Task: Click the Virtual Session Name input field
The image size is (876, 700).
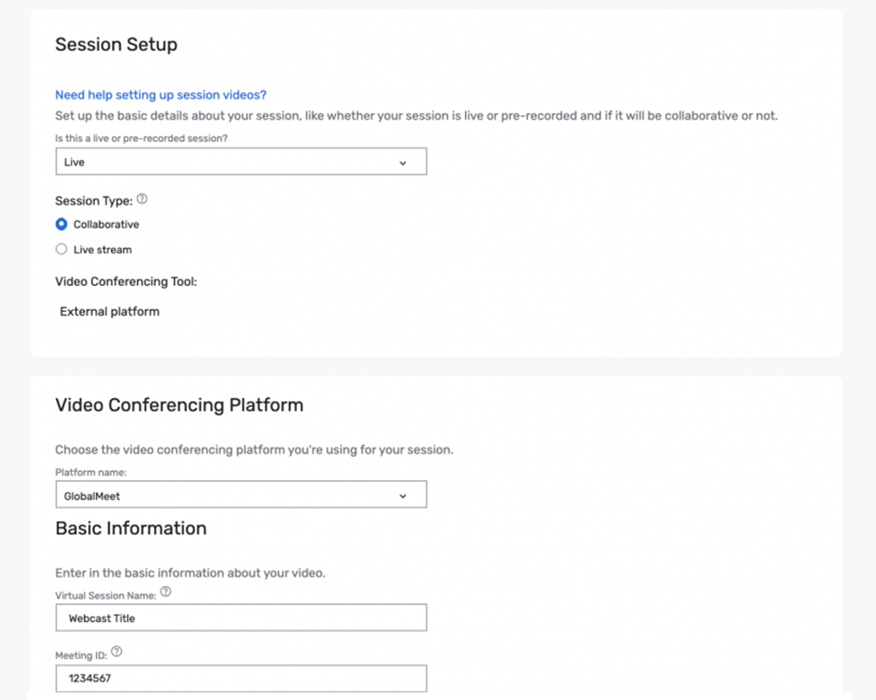Action: coord(241,618)
